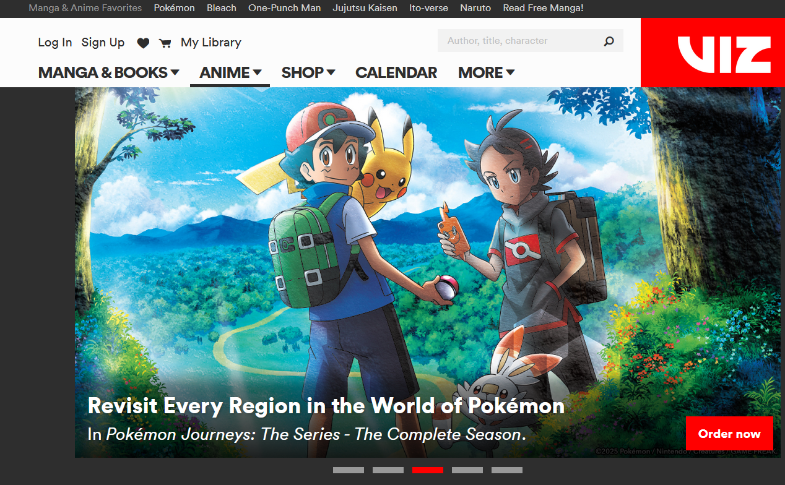Expand the Manga & Books dropdown
This screenshot has height=485, width=785.
pos(108,72)
